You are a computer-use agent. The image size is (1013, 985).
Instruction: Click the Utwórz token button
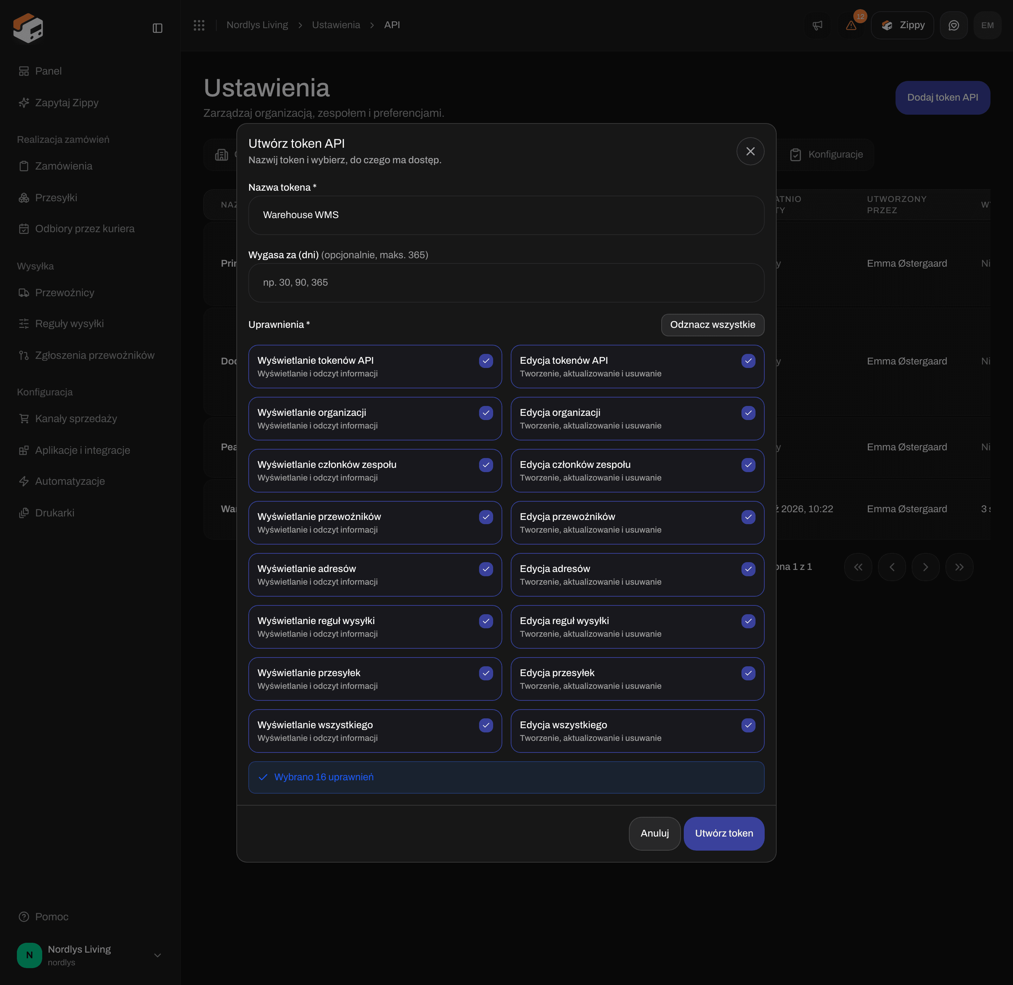pyautogui.click(x=724, y=833)
